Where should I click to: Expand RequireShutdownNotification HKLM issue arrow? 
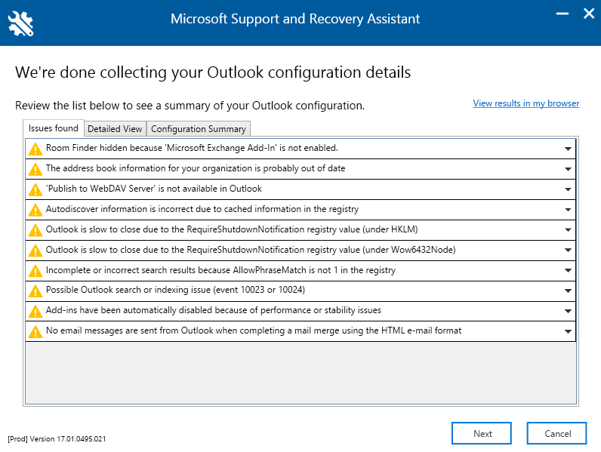[568, 230]
